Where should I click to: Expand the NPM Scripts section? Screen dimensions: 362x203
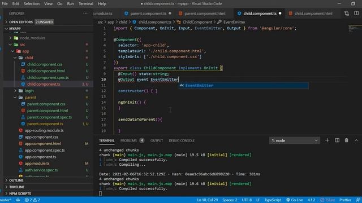20,193
